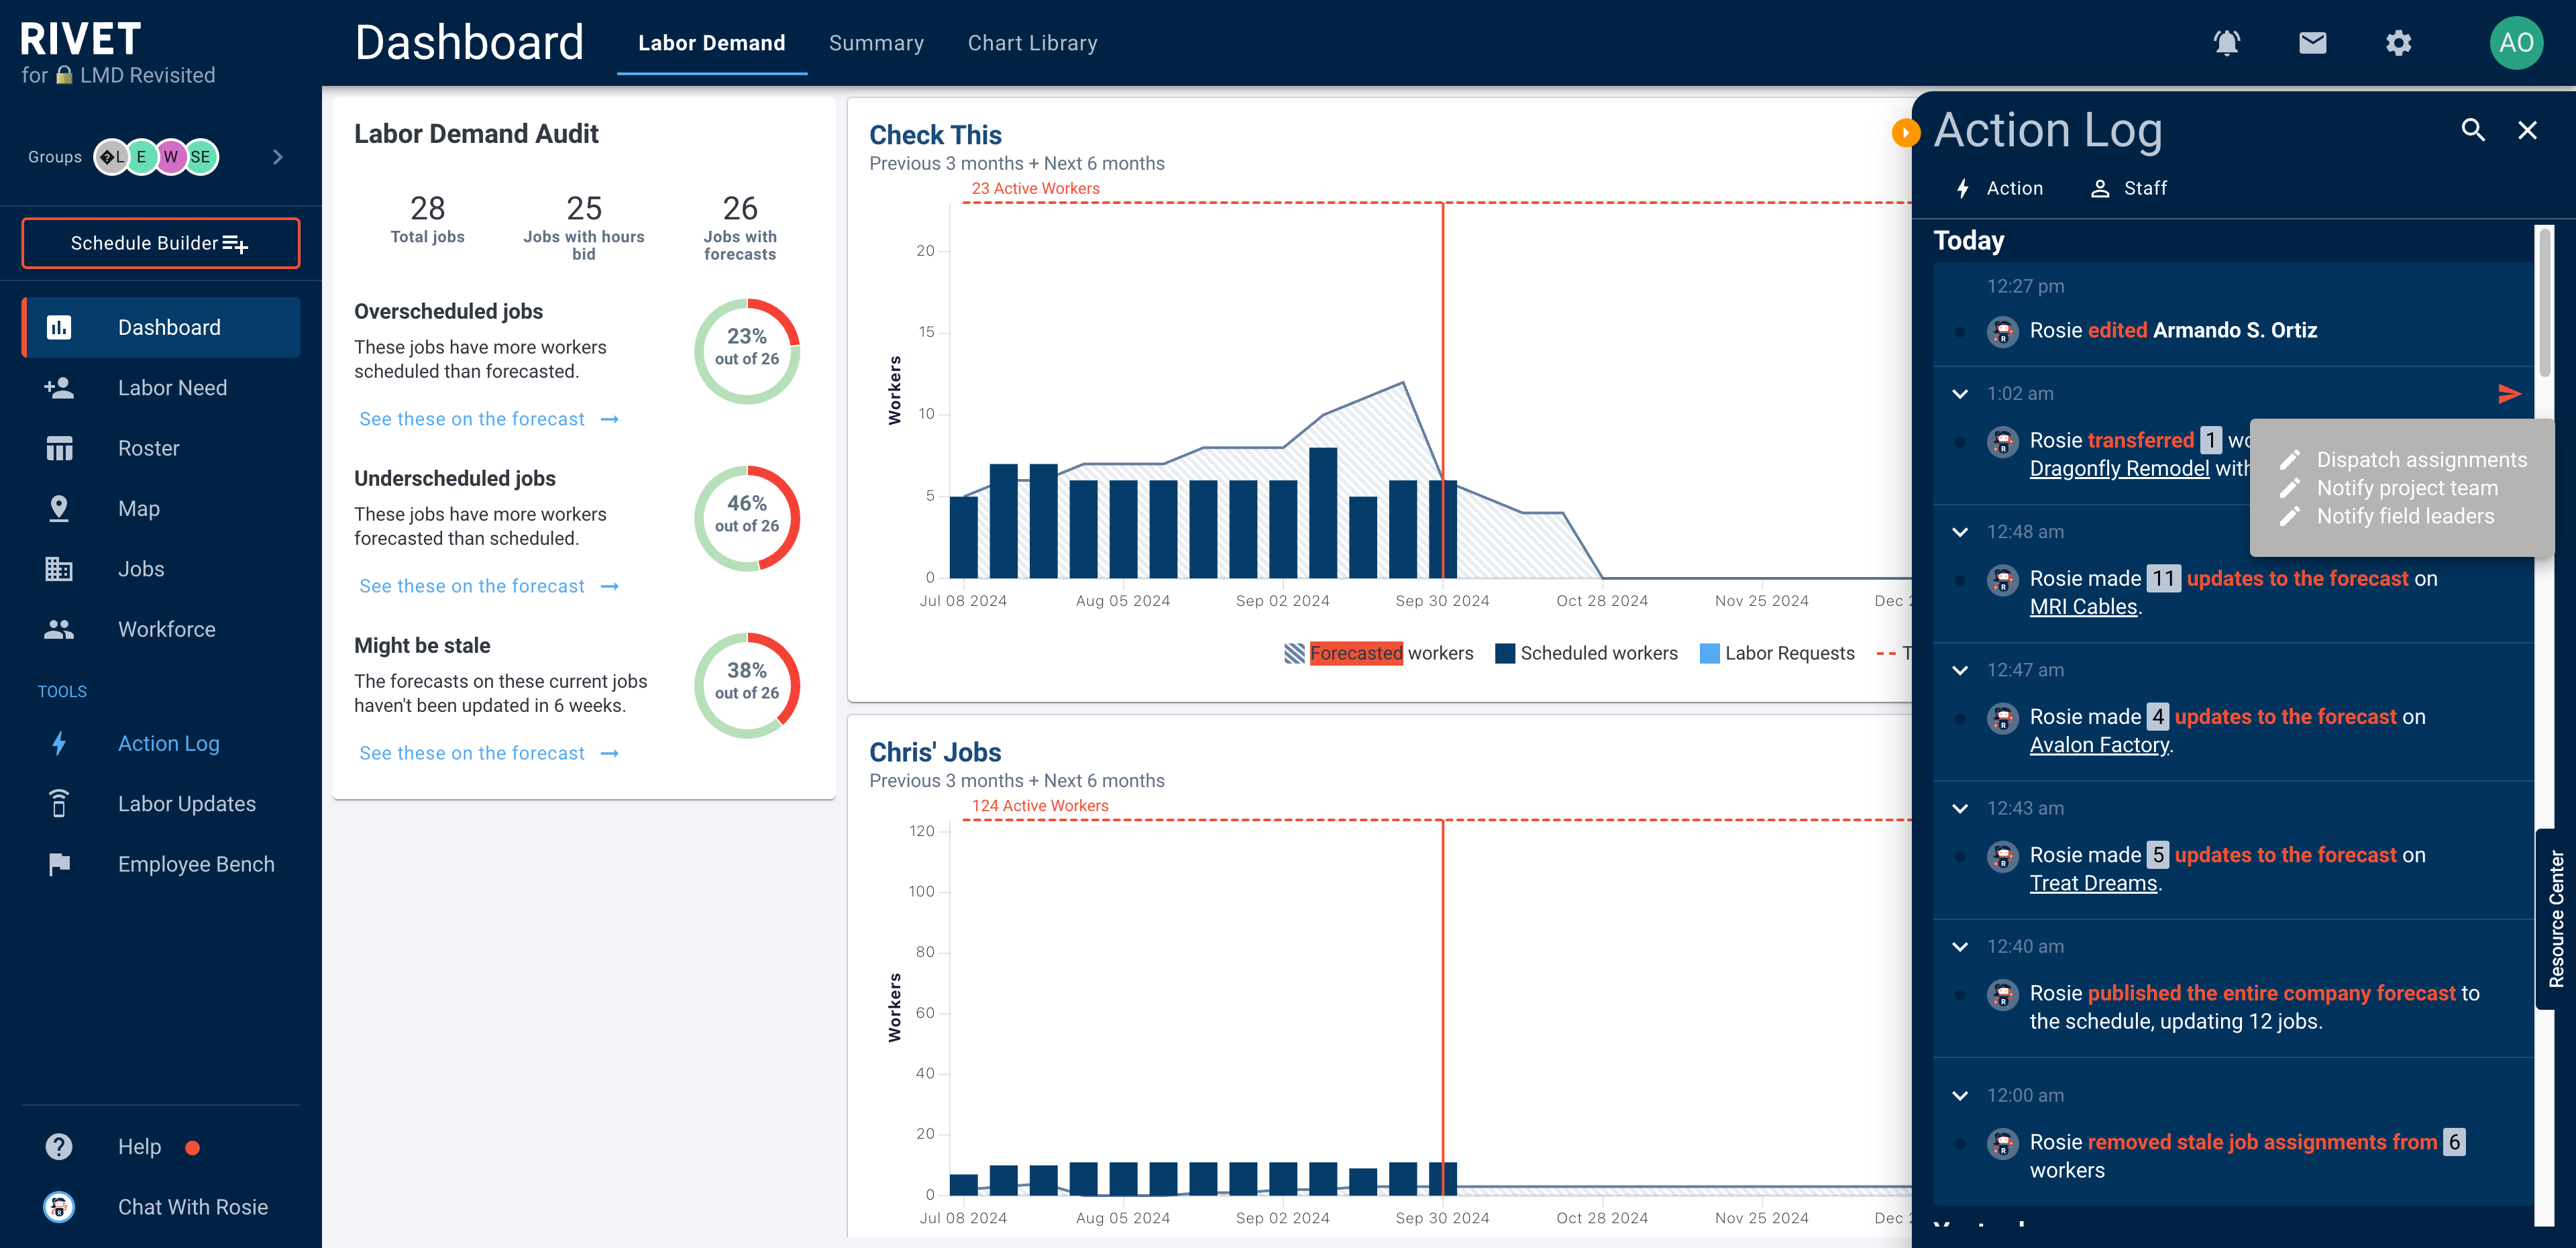Click the 46% underscheduled progress ring
The width and height of the screenshot is (2576, 1248).
(747, 518)
